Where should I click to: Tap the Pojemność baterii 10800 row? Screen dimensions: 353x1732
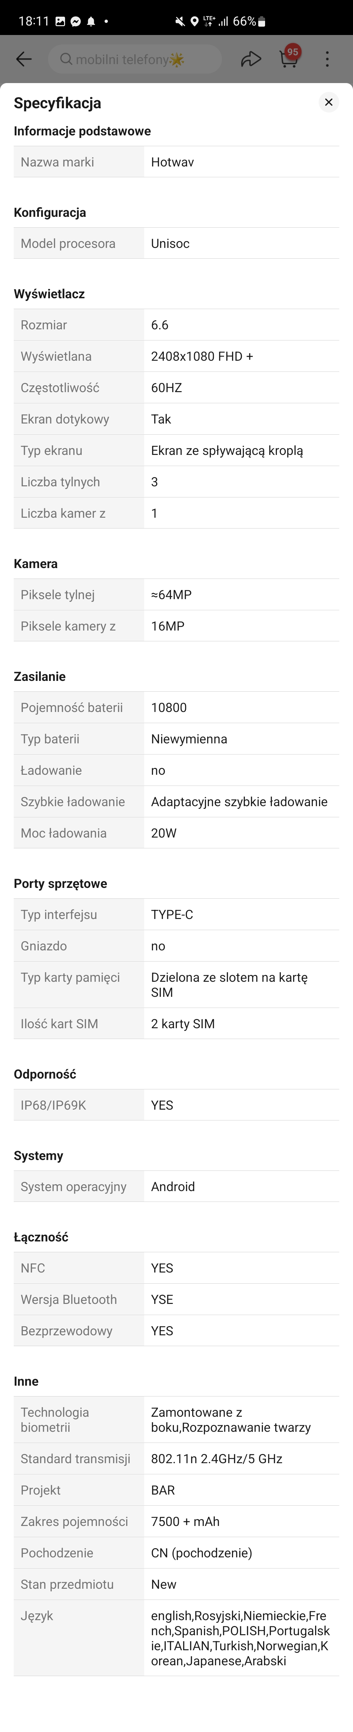click(176, 707)
